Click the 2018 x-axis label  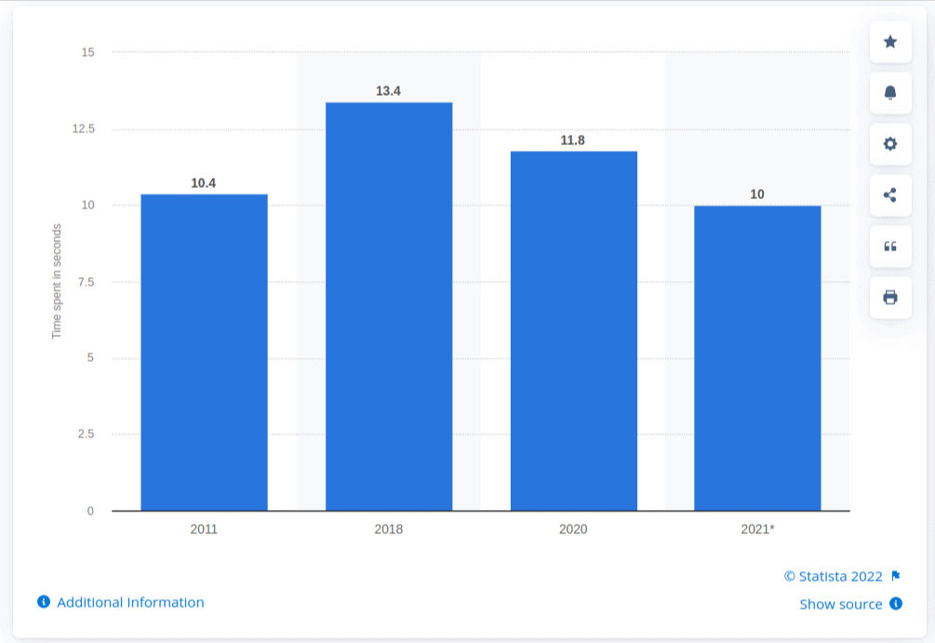click(x=389, y=529)
